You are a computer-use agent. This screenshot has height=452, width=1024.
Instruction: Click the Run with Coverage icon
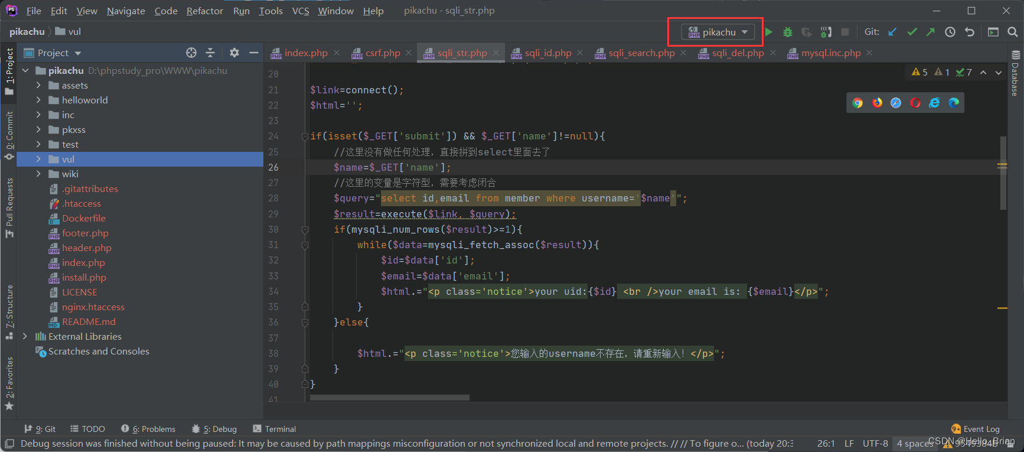pyautogui.click(x=806, y=32)
